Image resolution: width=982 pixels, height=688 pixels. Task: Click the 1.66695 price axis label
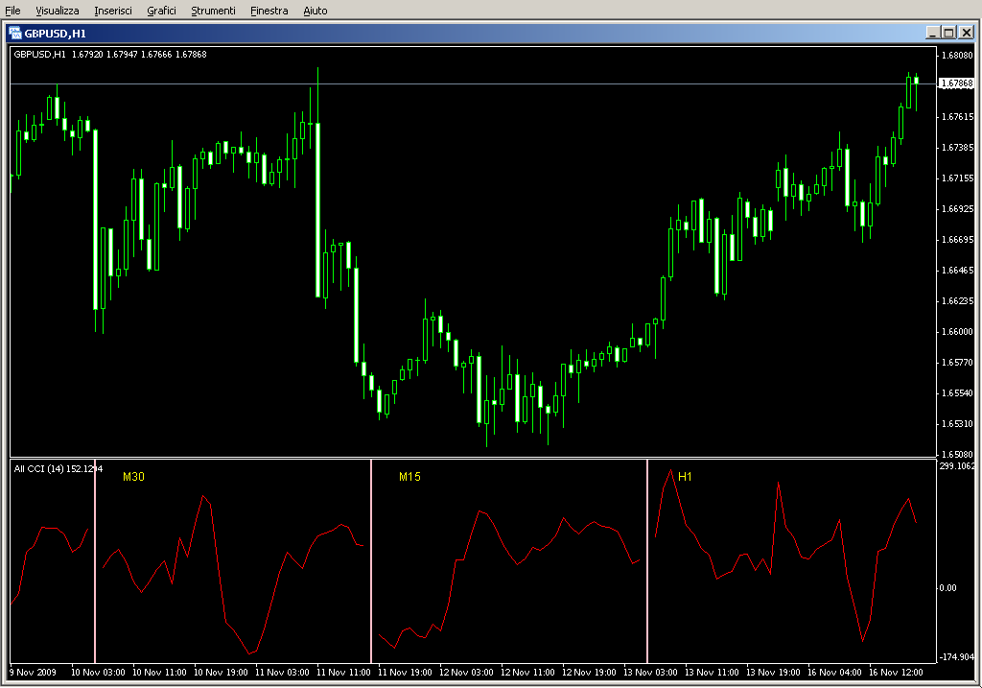coord(958,239)
